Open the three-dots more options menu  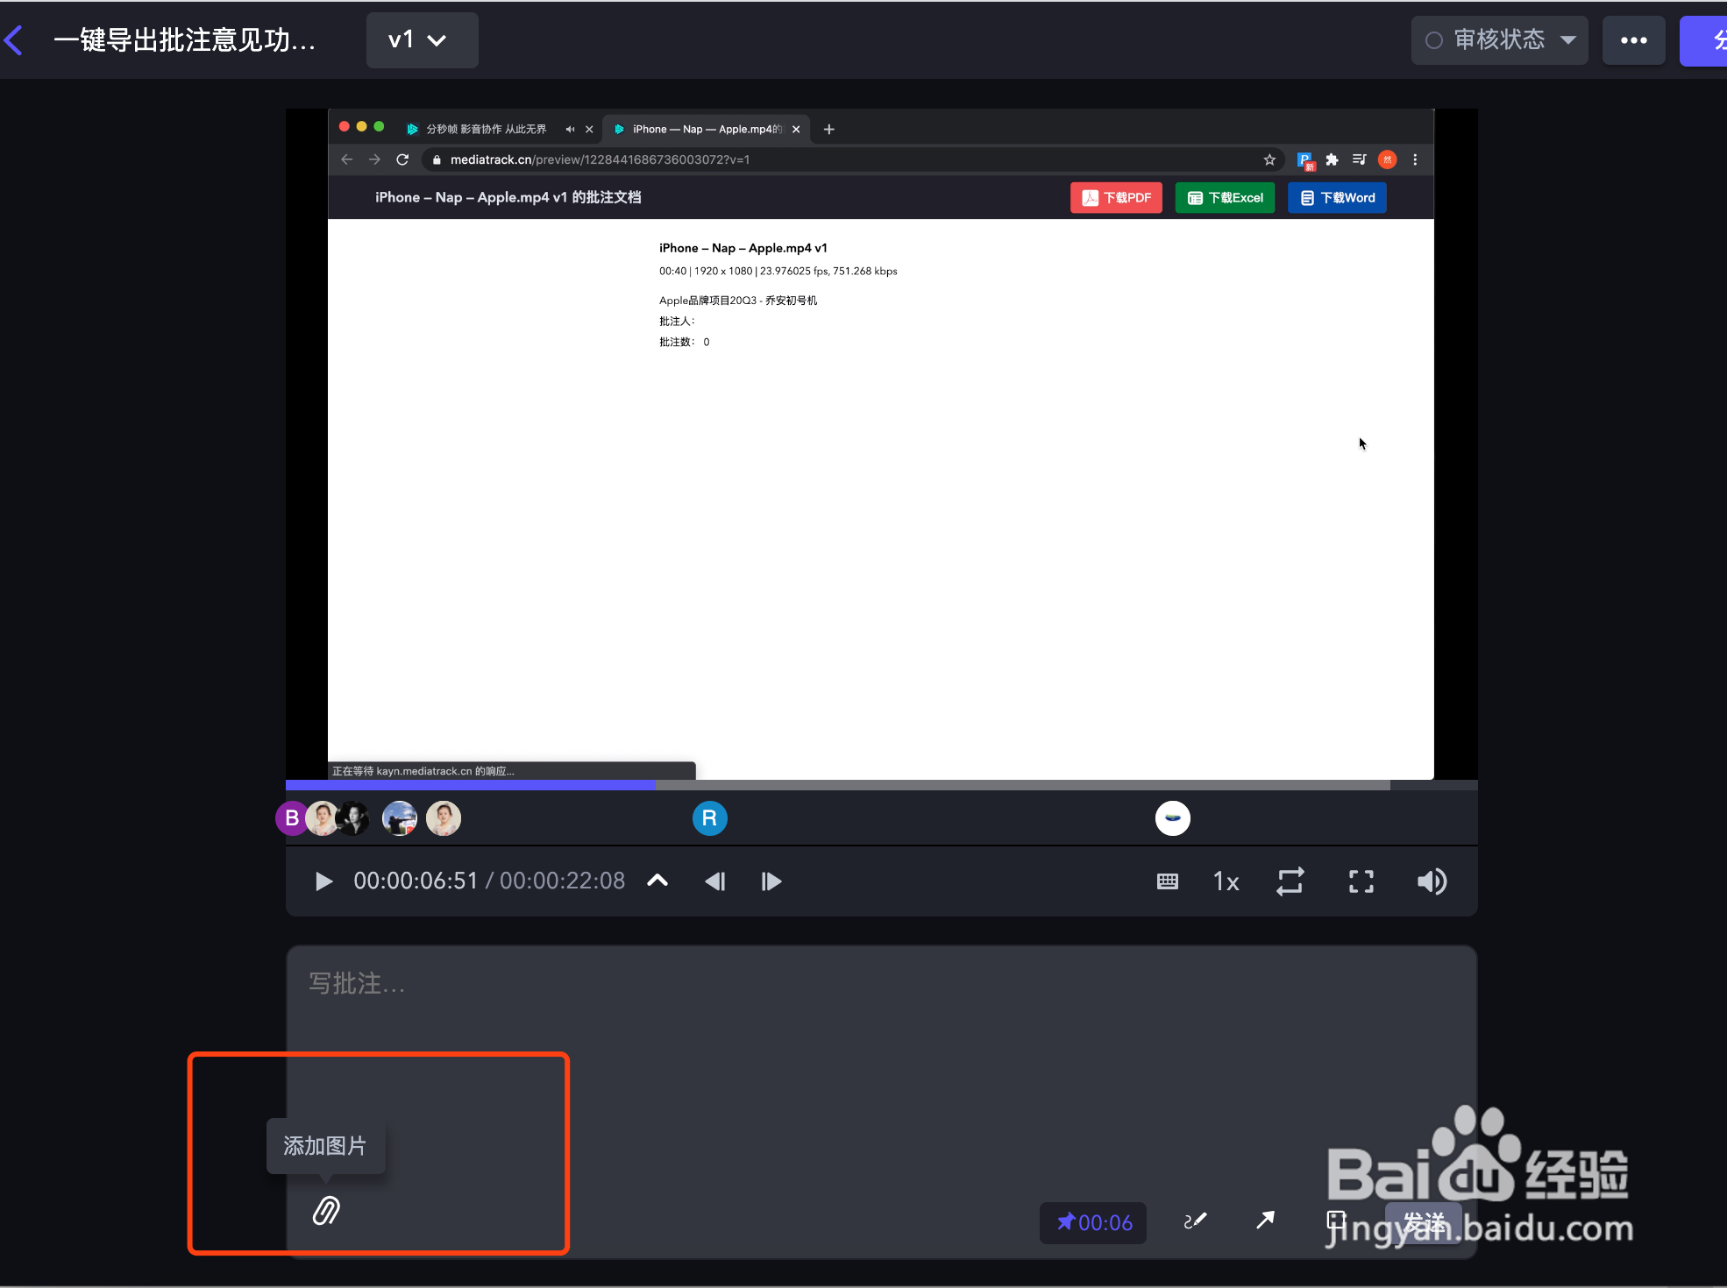tap(1633, 40)
